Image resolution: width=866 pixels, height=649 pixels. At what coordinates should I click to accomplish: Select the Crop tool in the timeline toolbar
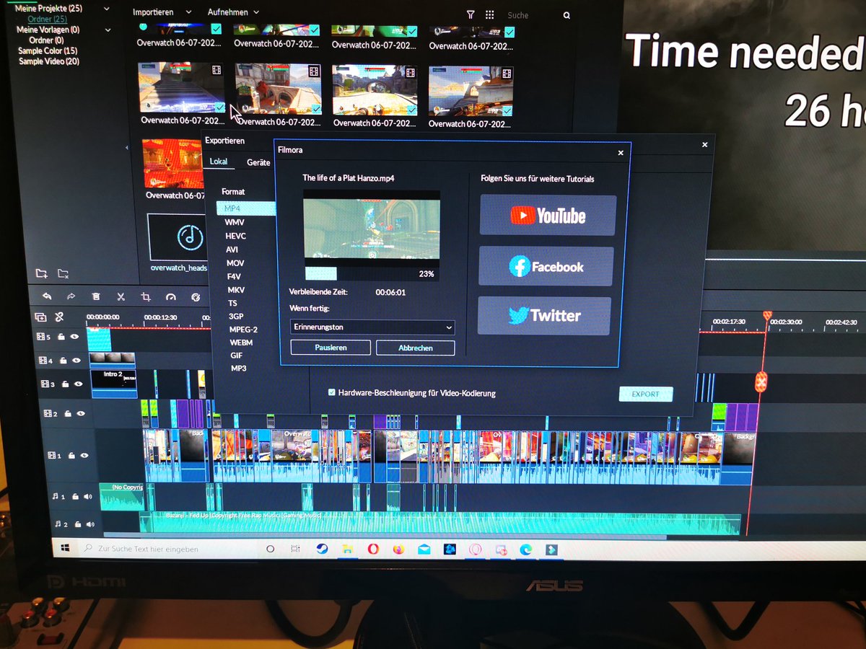(x=146, y=296)
